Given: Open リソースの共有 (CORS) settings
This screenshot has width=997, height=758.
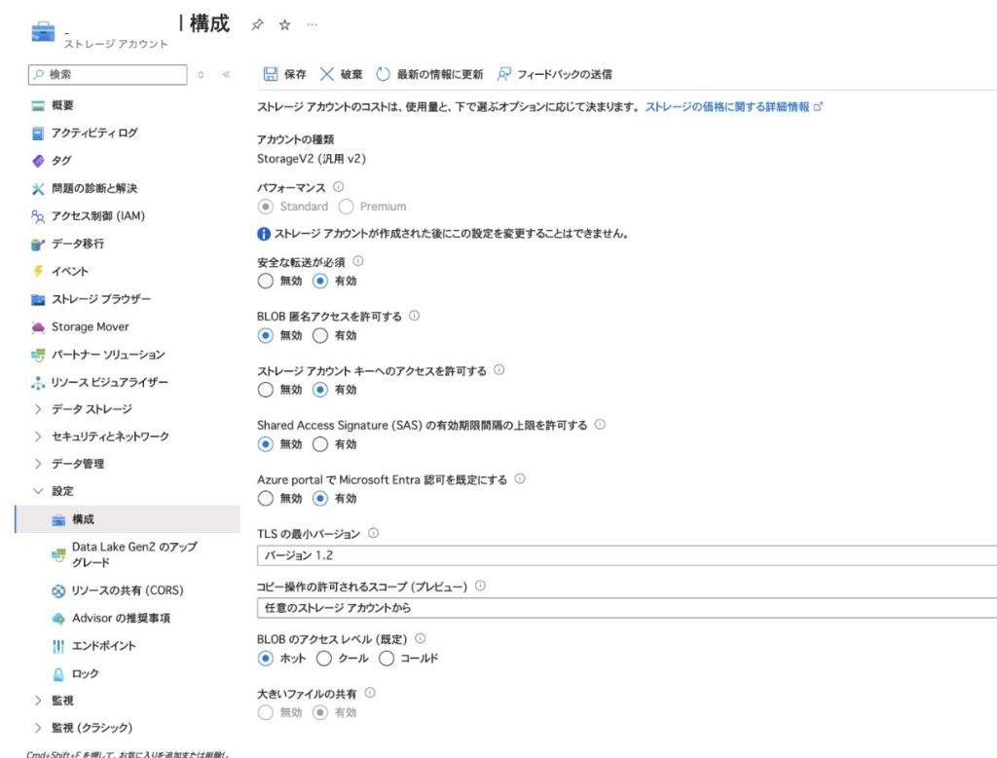Looking at the screenshot, I should tap(127, 590).
